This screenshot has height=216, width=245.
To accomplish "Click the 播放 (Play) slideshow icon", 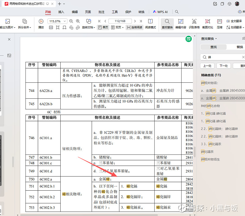I will point(41,21).
